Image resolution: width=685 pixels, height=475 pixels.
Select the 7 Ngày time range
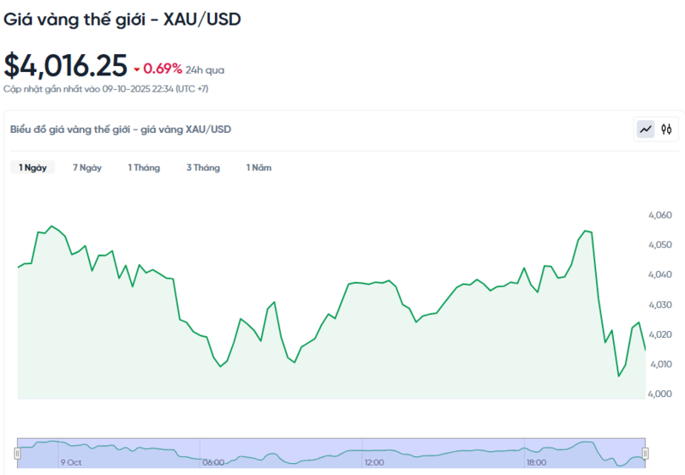coord(87,167)
